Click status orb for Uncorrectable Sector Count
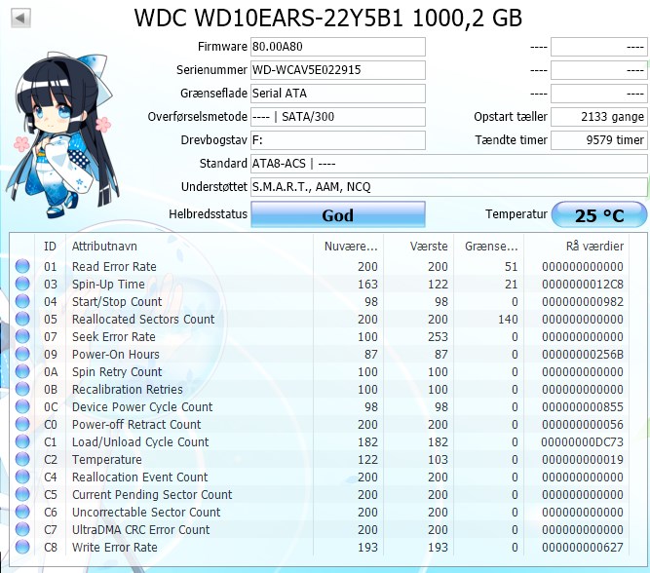This screenshot has height=573, width=650. (22, 512)
